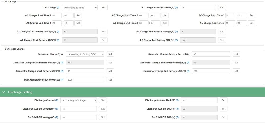265x123 pixels.
Task: Open the AC Charge mode dropdown
Action: tap(79, 8)
